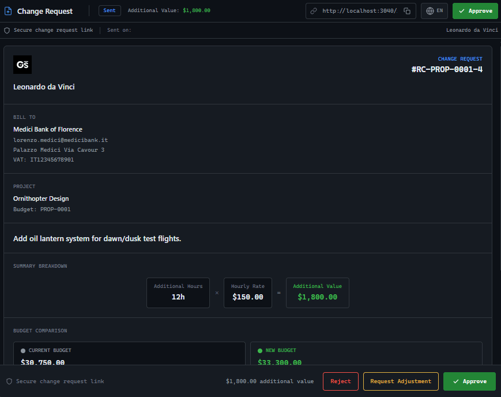Click the green dot beside New Budget
The width and height of the screenshot is (501, 397).
click(x=260, y=350)
